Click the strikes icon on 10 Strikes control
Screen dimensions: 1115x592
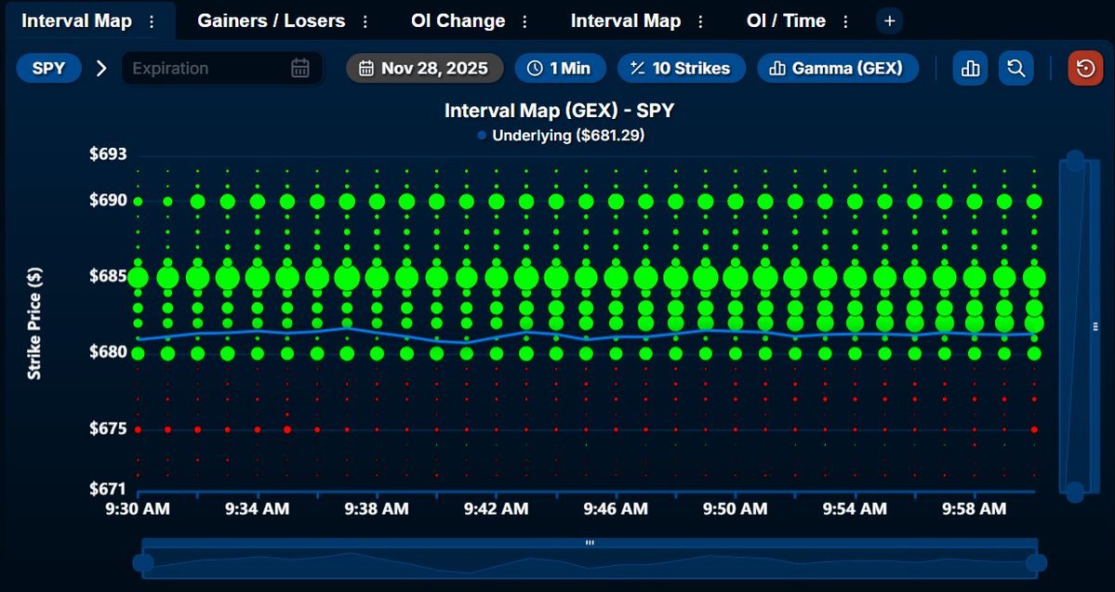coord(639,67)
